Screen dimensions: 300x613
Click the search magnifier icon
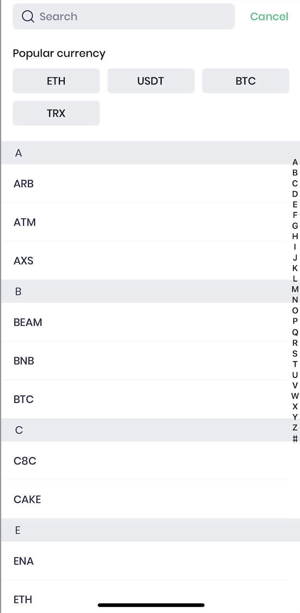tap(28, 16)
